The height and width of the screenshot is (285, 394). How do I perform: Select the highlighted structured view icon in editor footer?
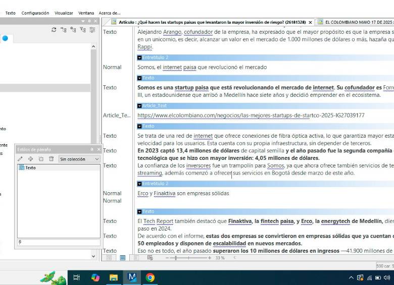(122, 258)
